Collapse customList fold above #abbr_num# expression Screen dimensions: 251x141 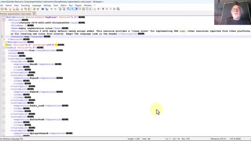[4, 103]
